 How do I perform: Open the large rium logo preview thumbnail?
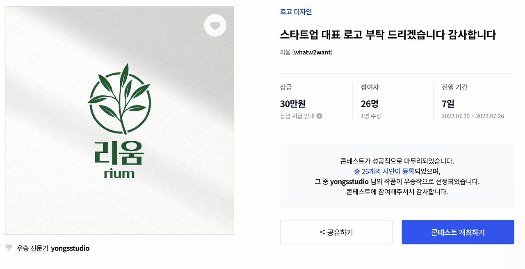coord(119,120)
